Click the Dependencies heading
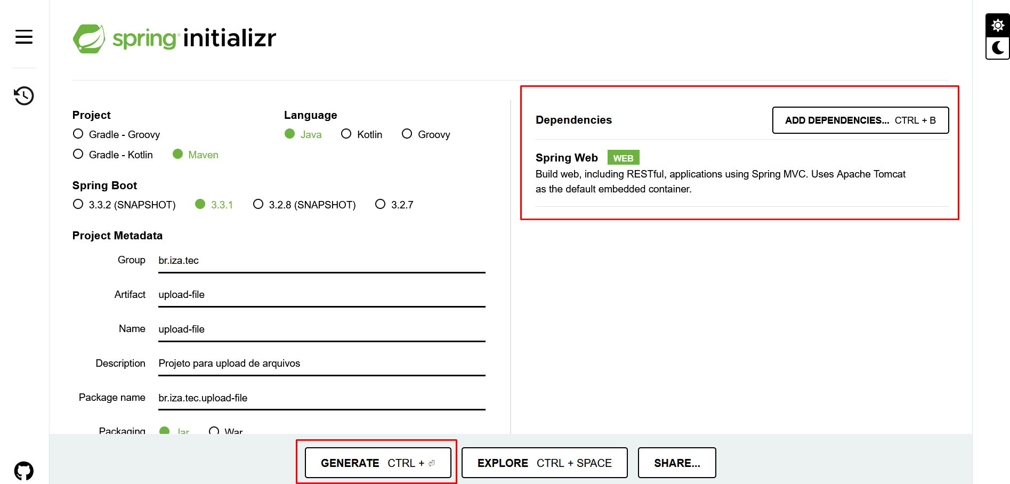 573,120
